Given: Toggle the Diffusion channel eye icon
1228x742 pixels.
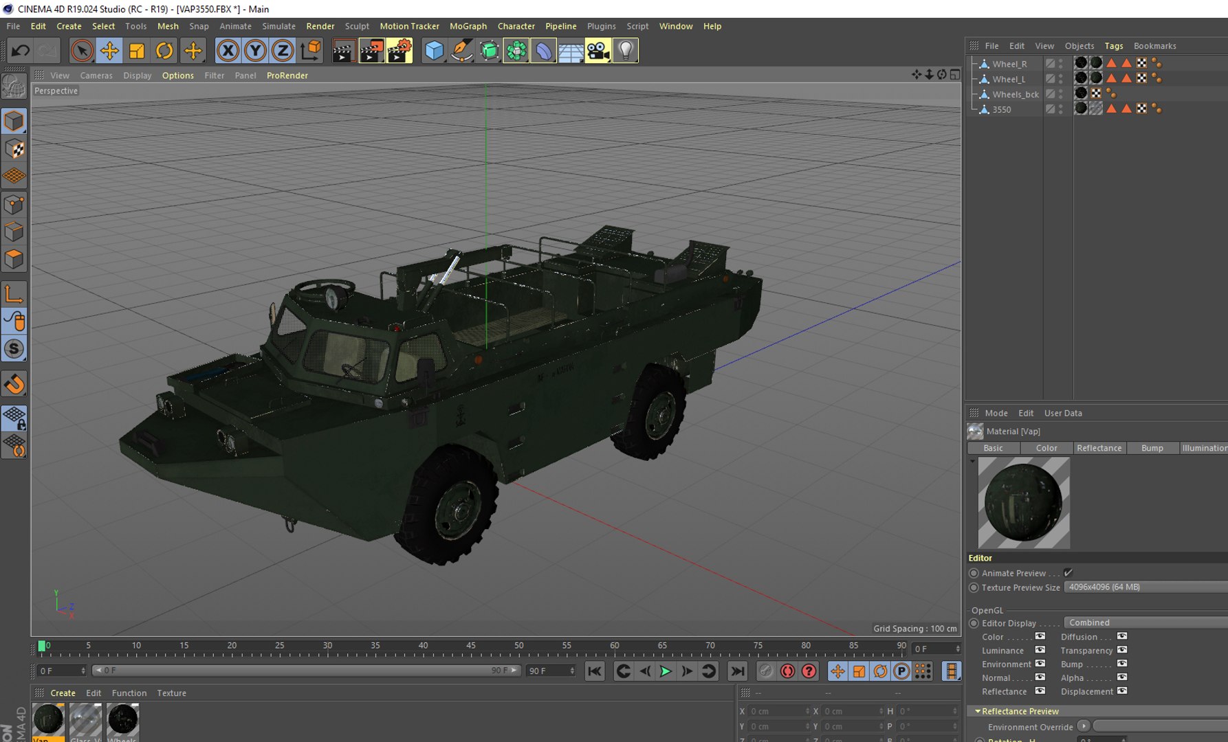Looking at the screenshot, I should click(1122, 636).
